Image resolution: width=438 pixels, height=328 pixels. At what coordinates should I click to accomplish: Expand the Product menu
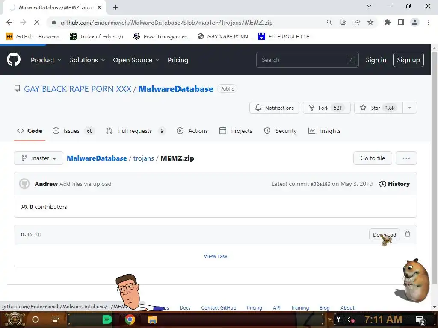point(46,60)
